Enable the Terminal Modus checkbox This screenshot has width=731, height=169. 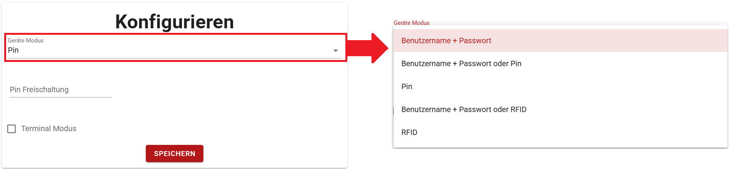[12, 129]
